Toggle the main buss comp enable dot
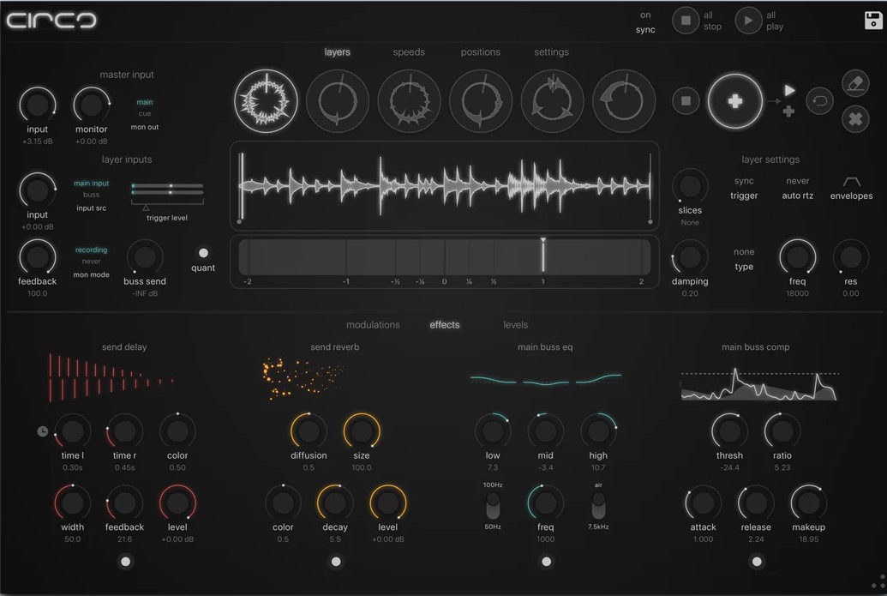 [757, 562]
